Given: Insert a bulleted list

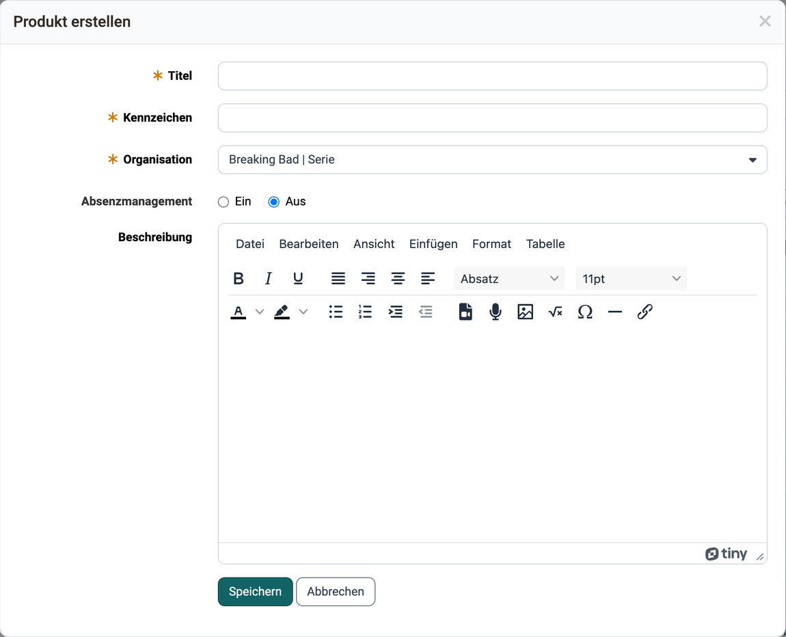Looking at the screenshot, I should (336, 312).
